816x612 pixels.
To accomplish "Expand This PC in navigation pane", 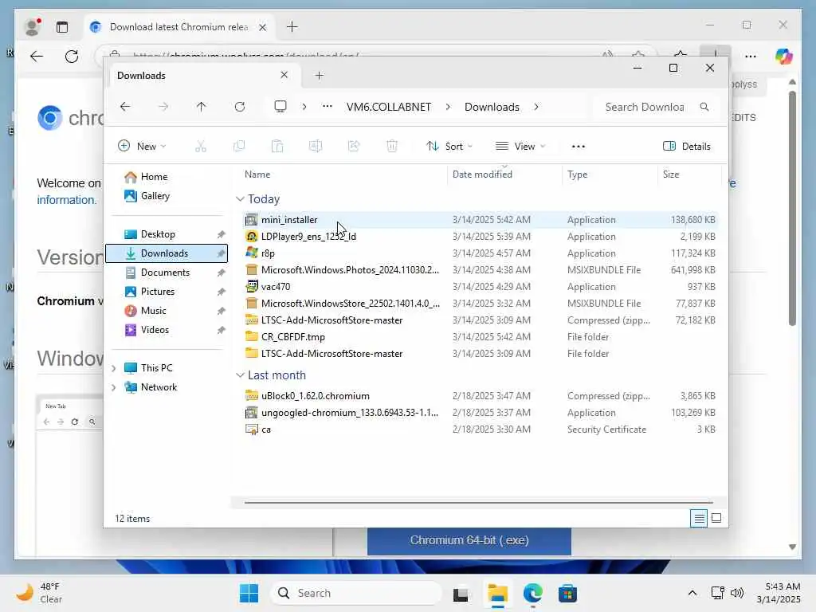I will [x=113, y=368].
